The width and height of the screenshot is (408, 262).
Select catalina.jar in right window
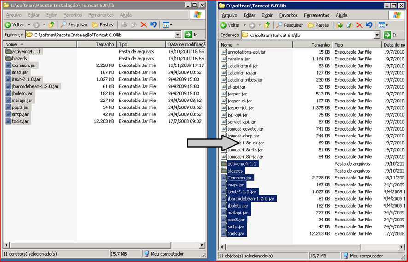235,59
